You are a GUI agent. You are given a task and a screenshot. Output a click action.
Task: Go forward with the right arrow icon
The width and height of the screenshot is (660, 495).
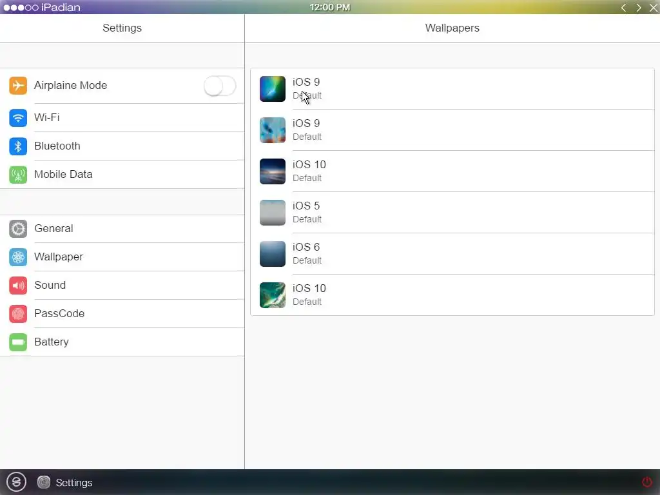pyautogui.click(x=639, y=8)
